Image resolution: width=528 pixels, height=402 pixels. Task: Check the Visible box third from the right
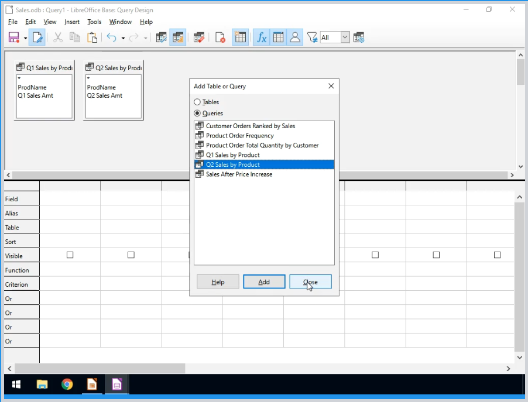pyautogui.click(x=375, y=255)
